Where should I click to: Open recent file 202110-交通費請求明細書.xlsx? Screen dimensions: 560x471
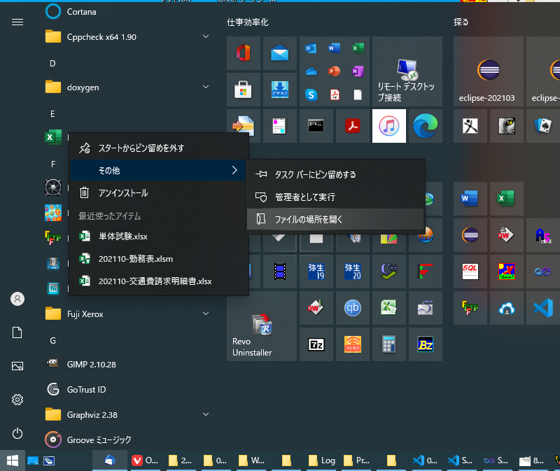[159, 281]
